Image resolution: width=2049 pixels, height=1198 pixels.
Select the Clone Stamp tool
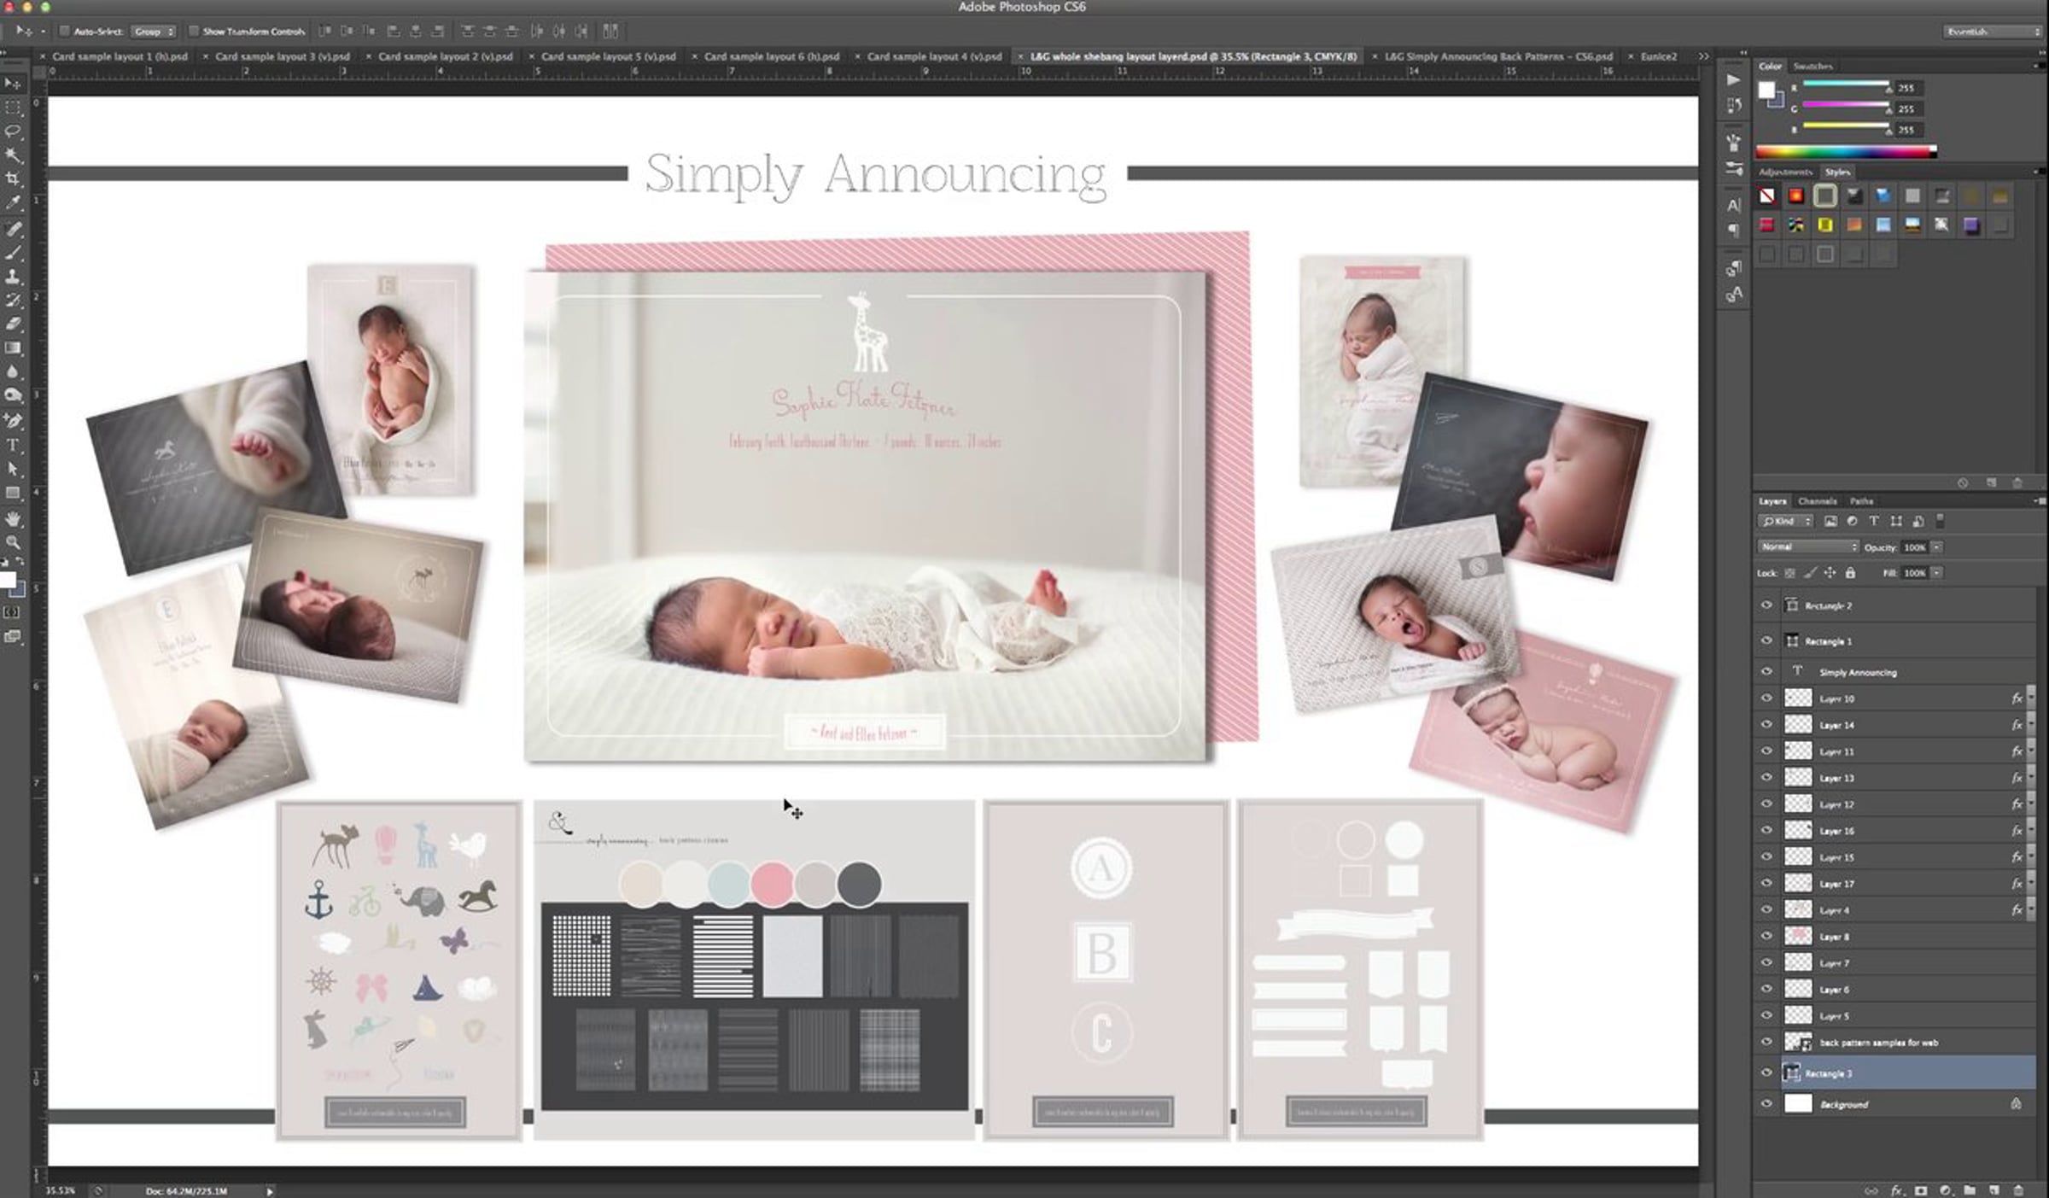[13, 278]
